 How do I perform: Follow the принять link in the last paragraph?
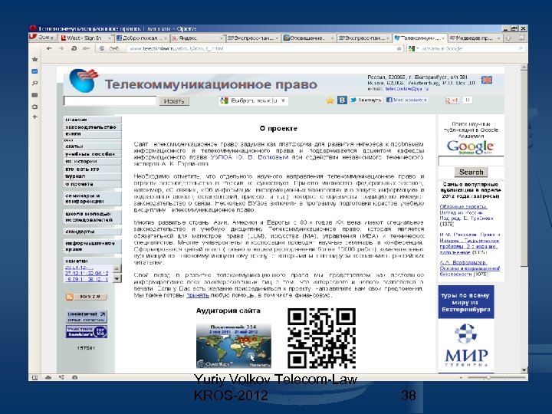tap(198, 295)
